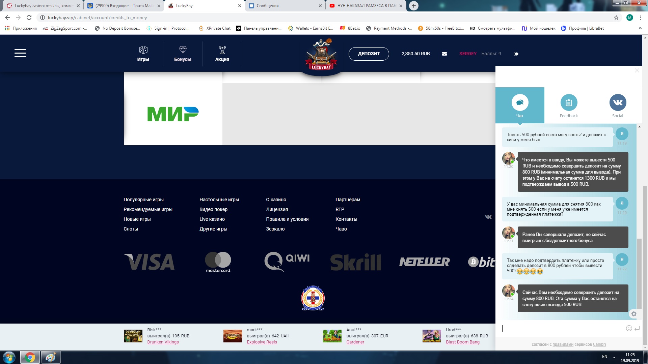The width and height of the screenshot is (648, 364).
Task: Open Рекомендуемые игры footer link
Action: [x=148, y=209]
